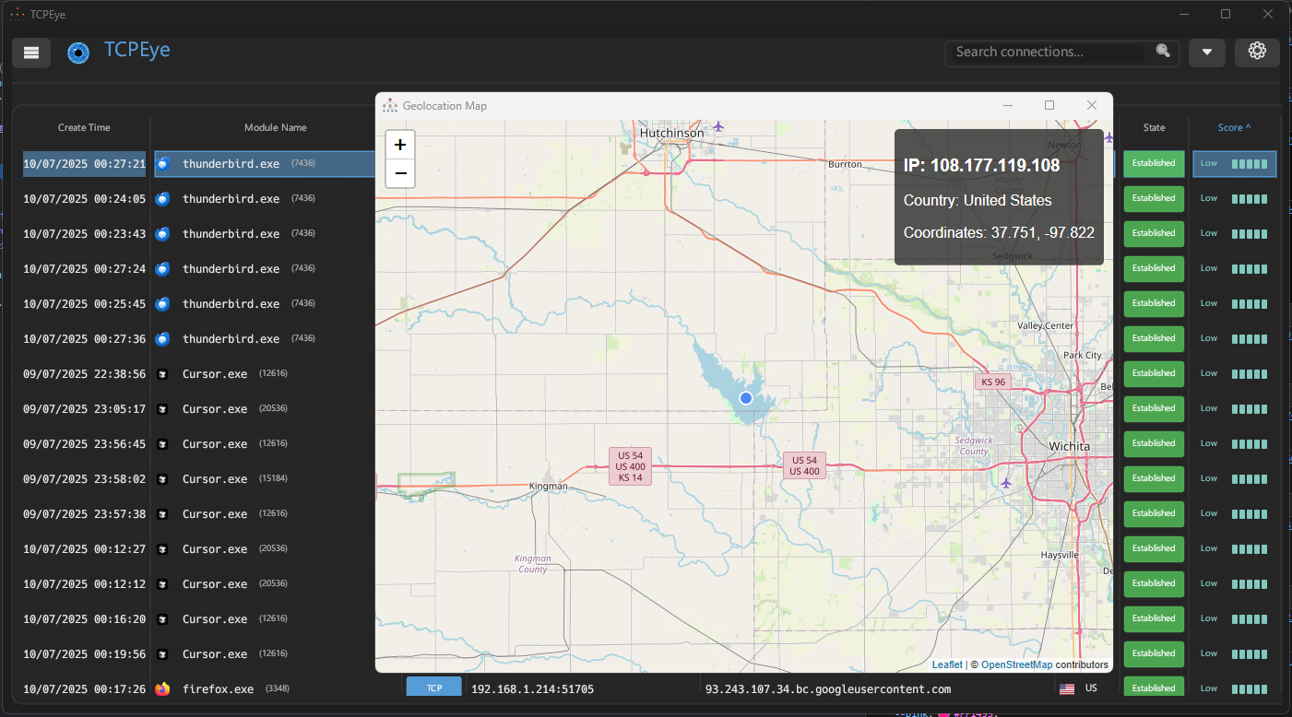Click the TCP protocol badge in firefox row
The height and width of the screenshot is (717, 1292).
pos(433,688)
